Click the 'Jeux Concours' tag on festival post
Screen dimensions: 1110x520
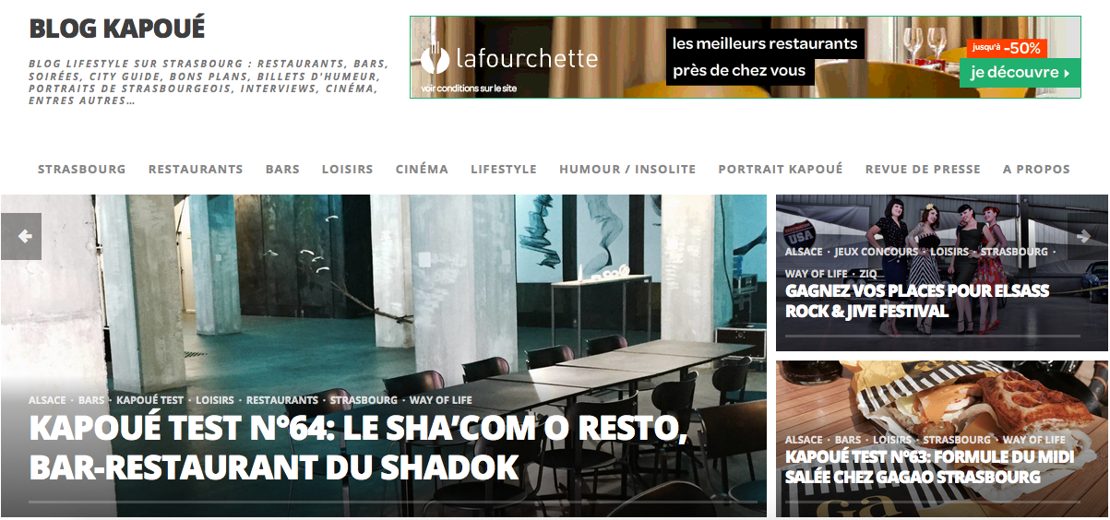(x=877, y=252)
